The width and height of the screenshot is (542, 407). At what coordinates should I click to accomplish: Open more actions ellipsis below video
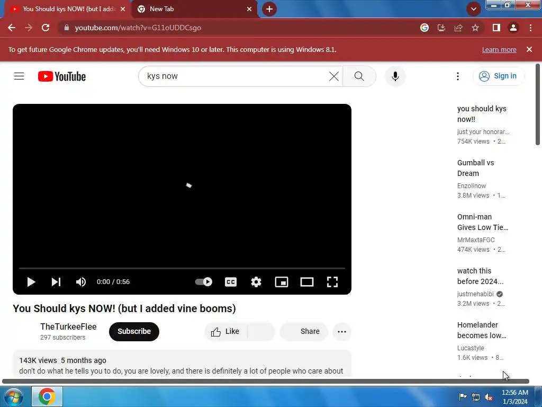[342, 332]
